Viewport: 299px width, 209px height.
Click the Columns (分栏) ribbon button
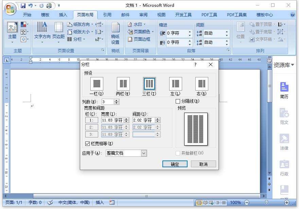point(76,39)
